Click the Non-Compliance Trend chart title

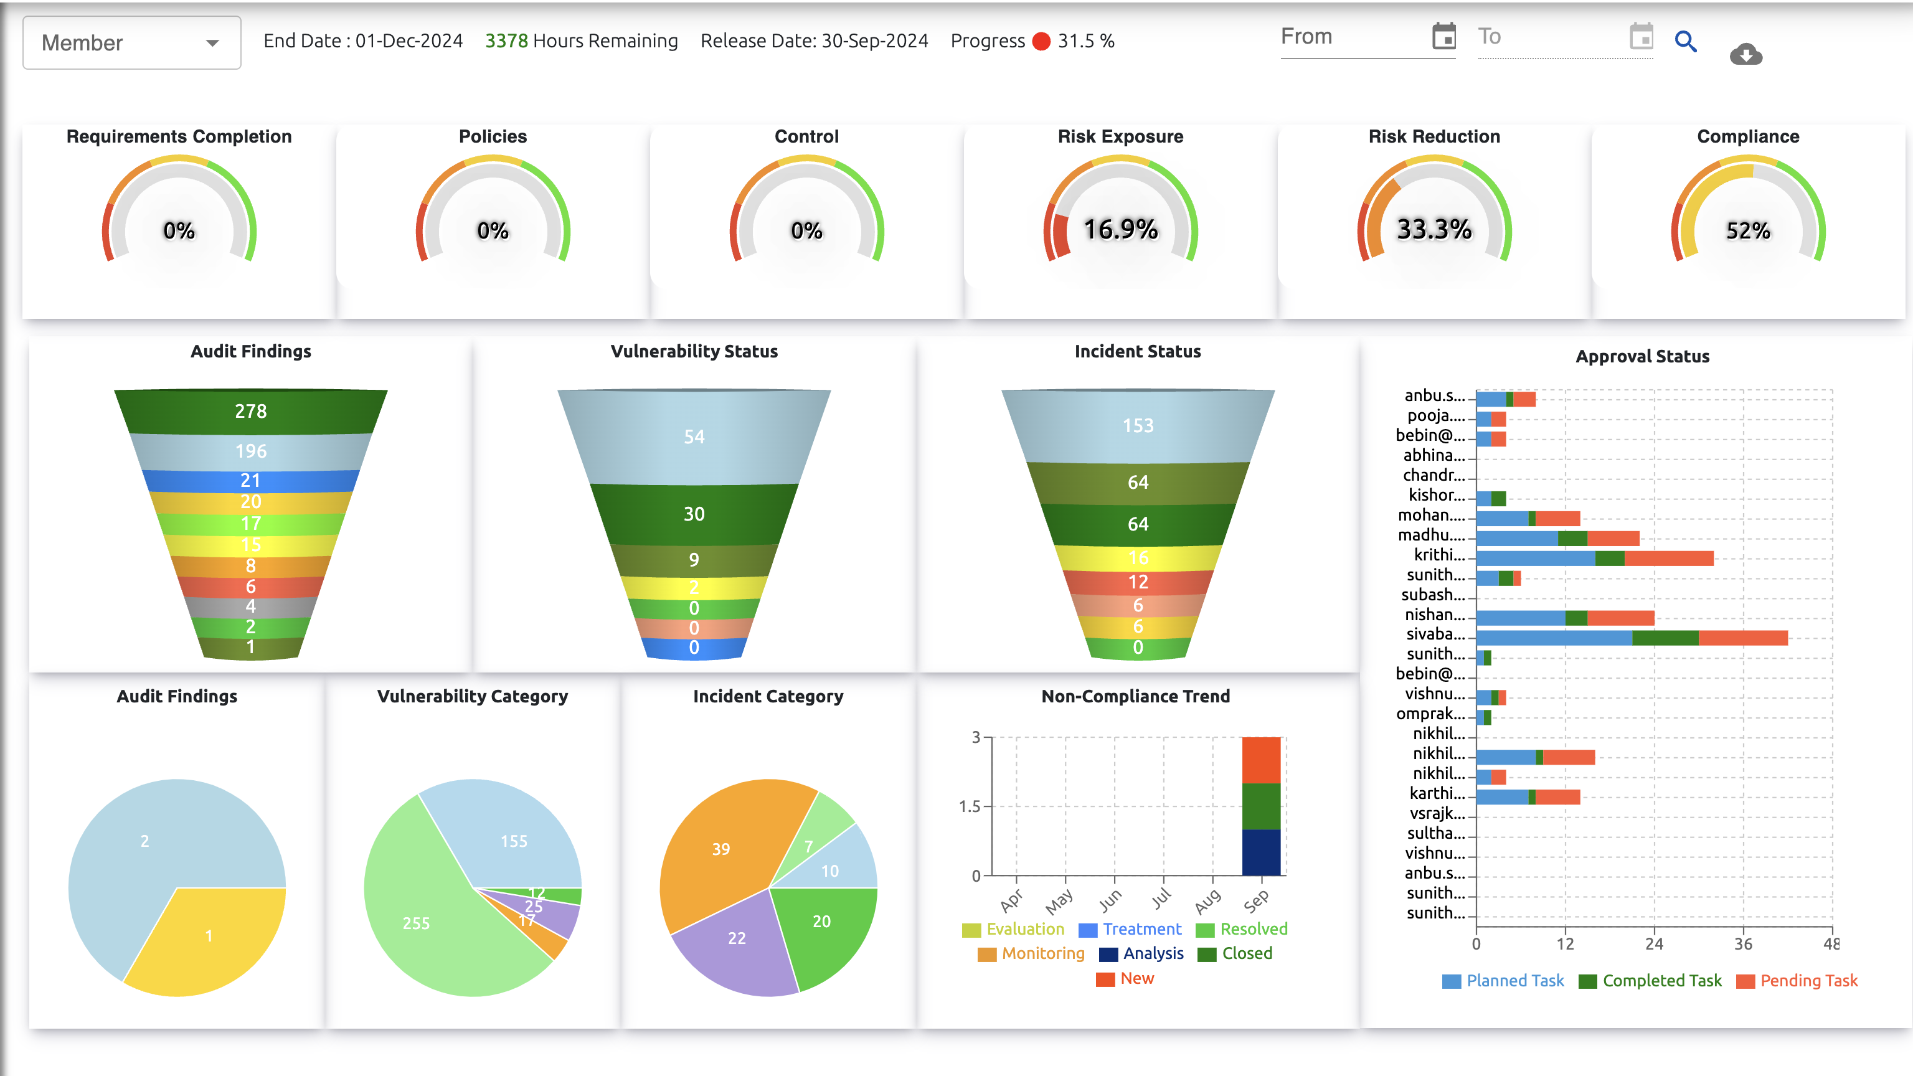pyautogui.click(x=1135, y=697)
